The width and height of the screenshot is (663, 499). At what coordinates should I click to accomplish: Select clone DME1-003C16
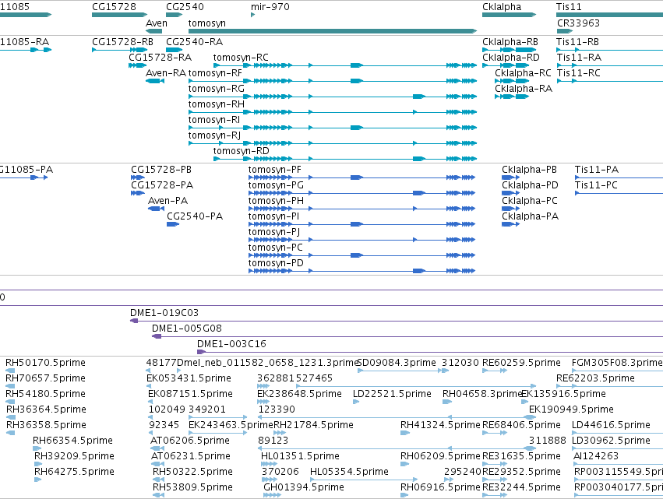(x=430, y=352)
